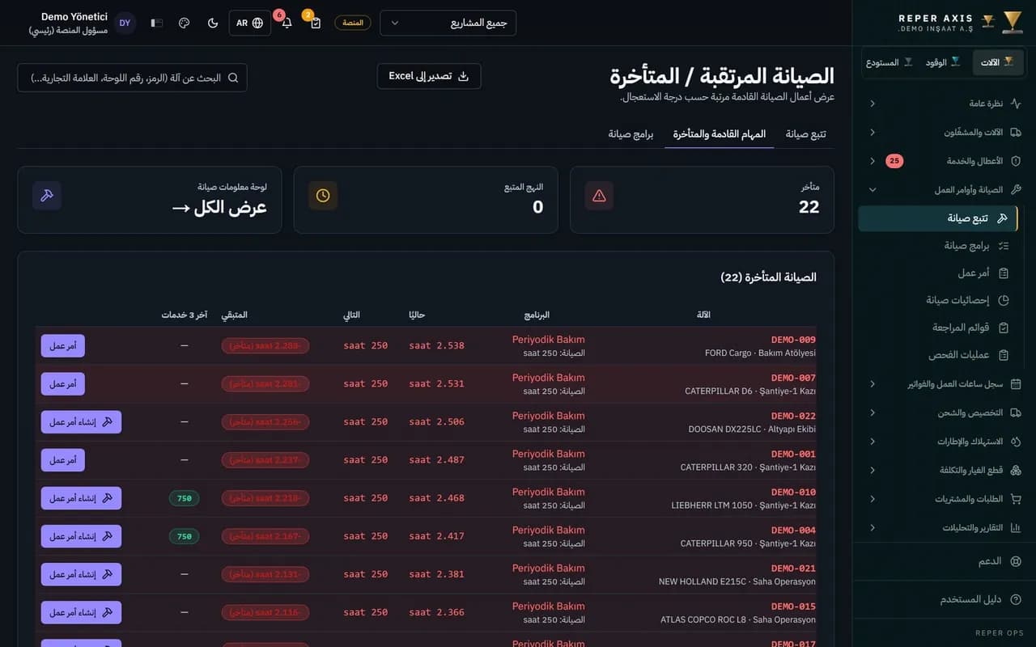The height and width of the screenshot is (647, 1036).
Task: Open the notifications bell with 6 badge
Action: tap(287, 23)
